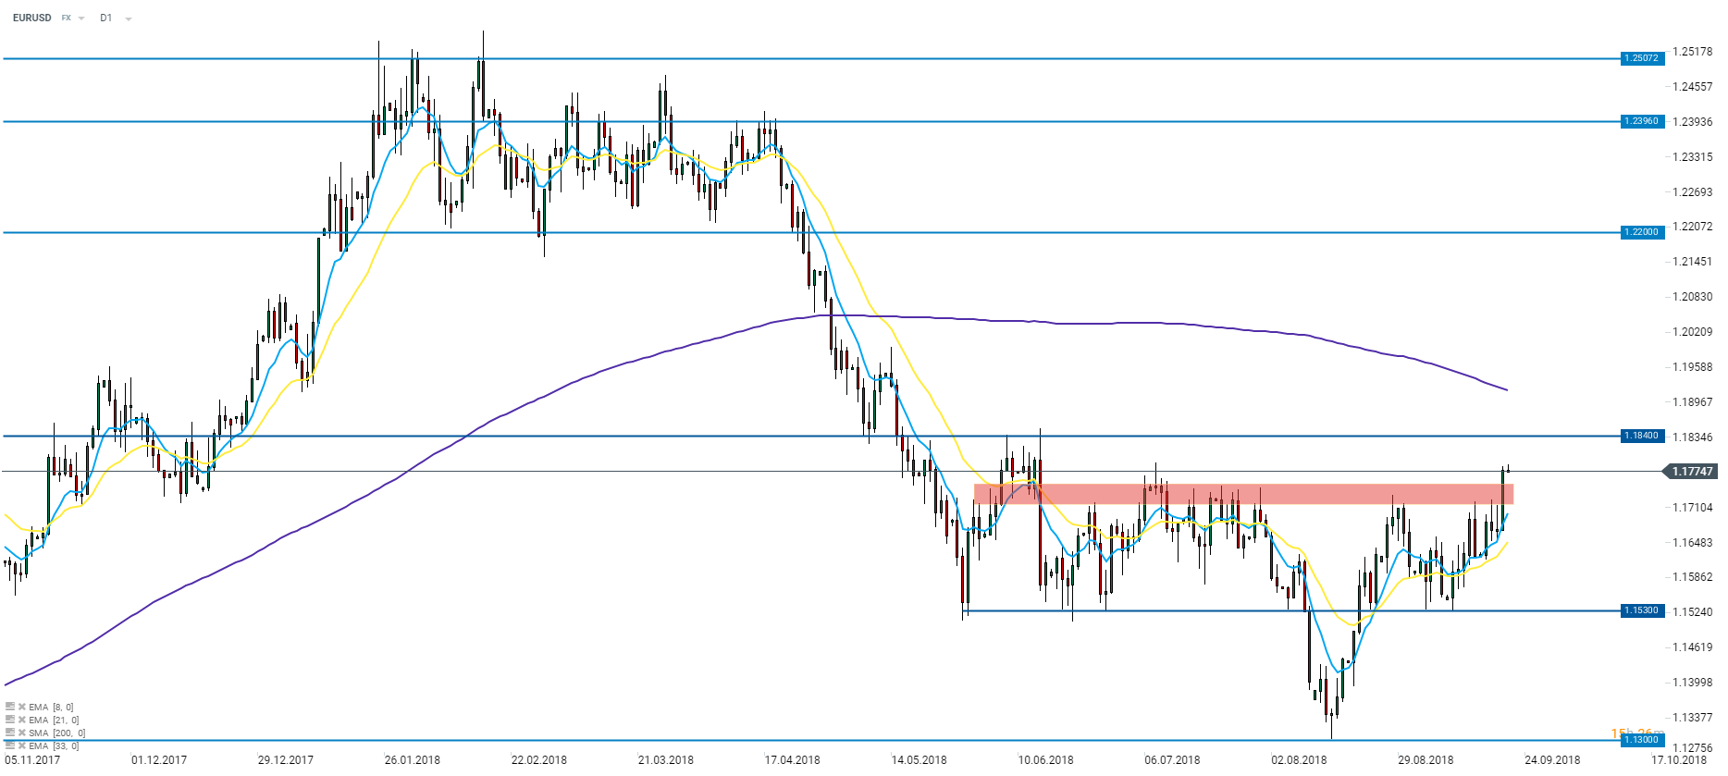
Task: Click the 02.08.2018 date on time axis
Action: pyautogui.click(x=1299, y=760)
